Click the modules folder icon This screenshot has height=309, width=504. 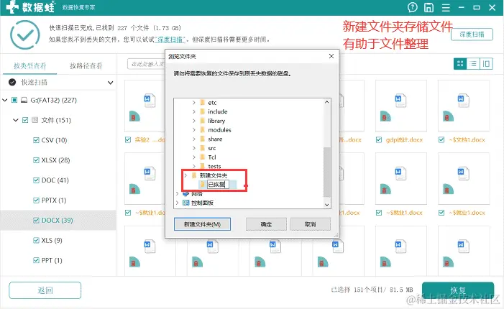click(203, 130)
